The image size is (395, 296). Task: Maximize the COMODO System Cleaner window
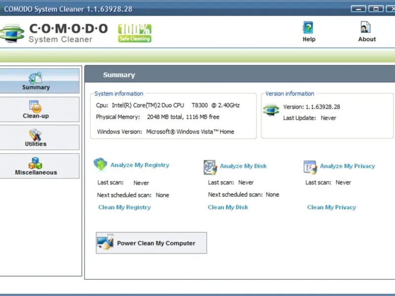[376, 9]
